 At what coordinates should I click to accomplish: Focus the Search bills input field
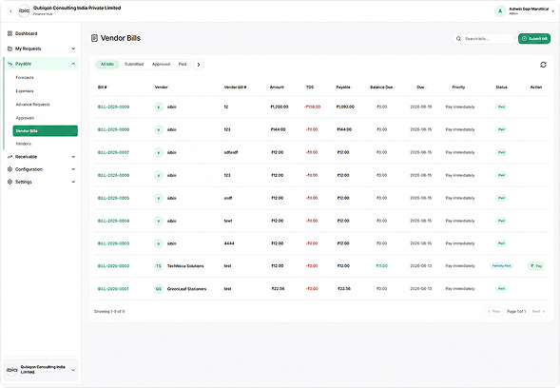click(483, 39)
